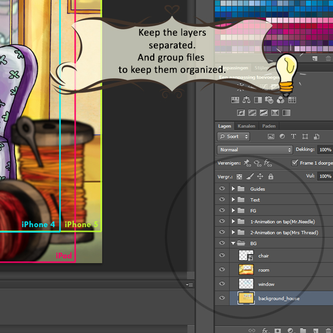Click the Channel Mixer adjustment icon
This screenshot has width=333, height=333.
tap(280, 100)
